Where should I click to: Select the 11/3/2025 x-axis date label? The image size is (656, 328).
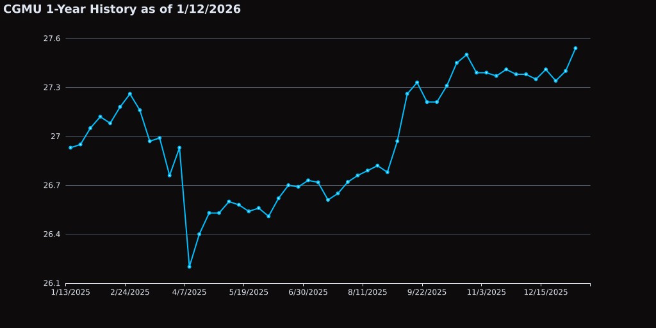(x=486, y=292)
